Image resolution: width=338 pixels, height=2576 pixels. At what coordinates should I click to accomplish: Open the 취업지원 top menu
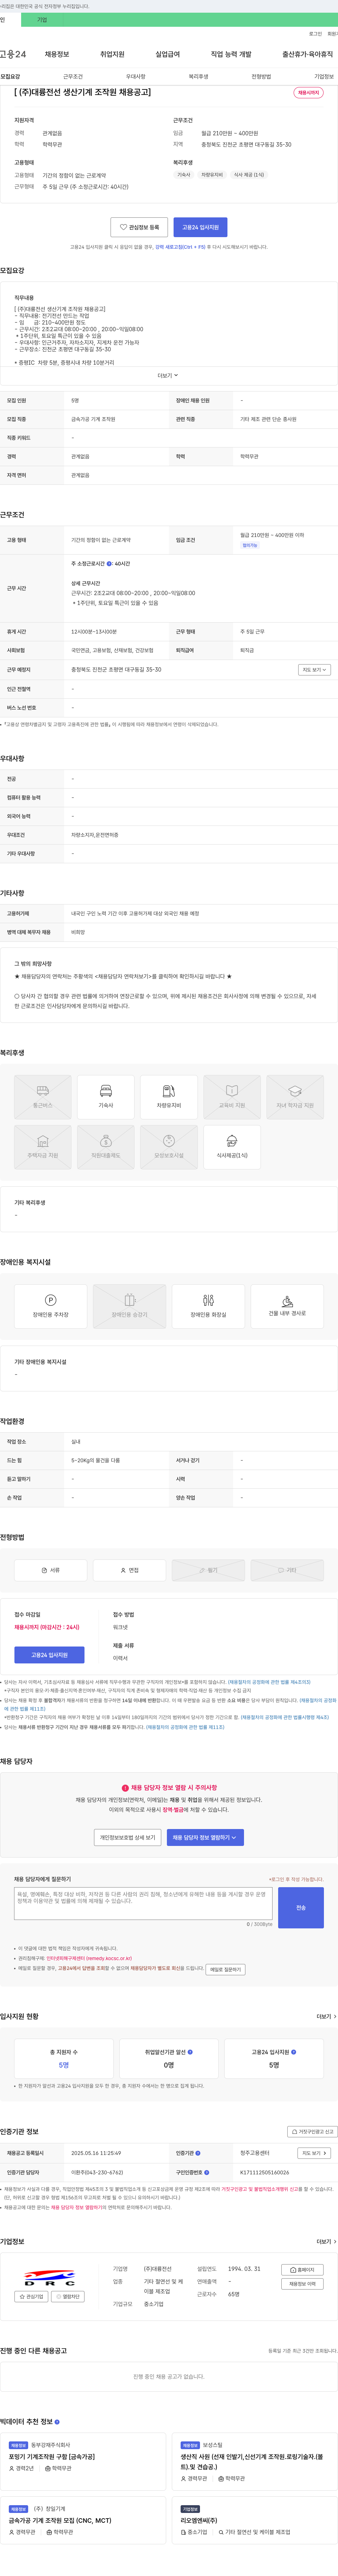pyautogui.click(x=112, y=54)
